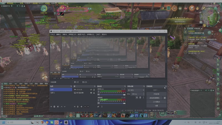Open source 设置 button in source toolbar
222x125 pixels.
[77, 82]
